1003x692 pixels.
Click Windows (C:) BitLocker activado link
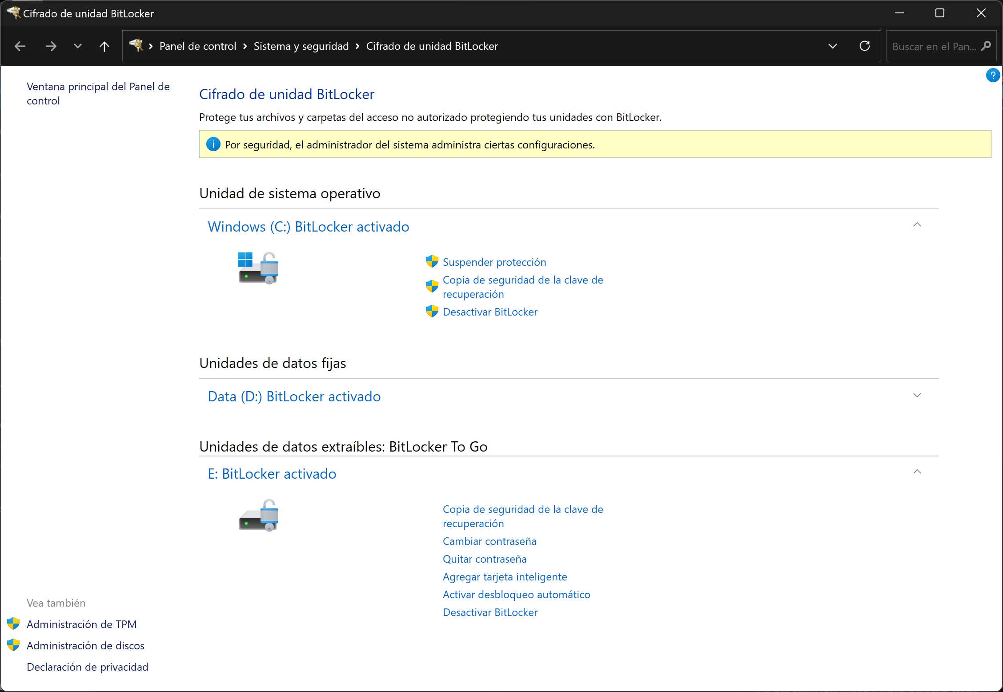(309, 227)
